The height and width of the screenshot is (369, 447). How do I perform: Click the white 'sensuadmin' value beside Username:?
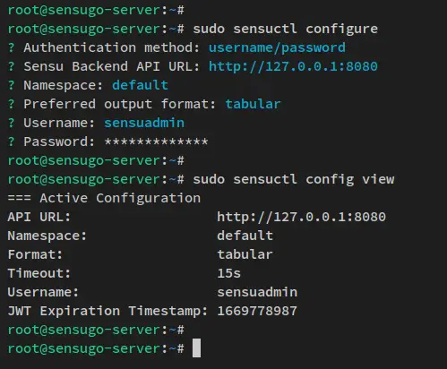[x=257, y=292]
